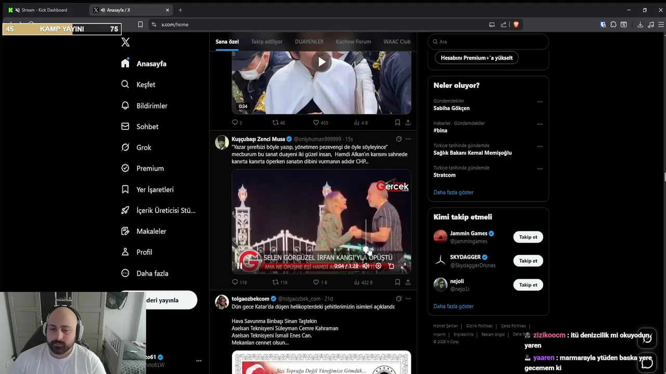Open more options for Stratcom trend

click(x=540, y=169)
